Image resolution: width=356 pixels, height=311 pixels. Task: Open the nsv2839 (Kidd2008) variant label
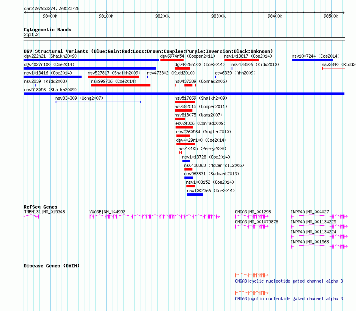coord(46,81)
